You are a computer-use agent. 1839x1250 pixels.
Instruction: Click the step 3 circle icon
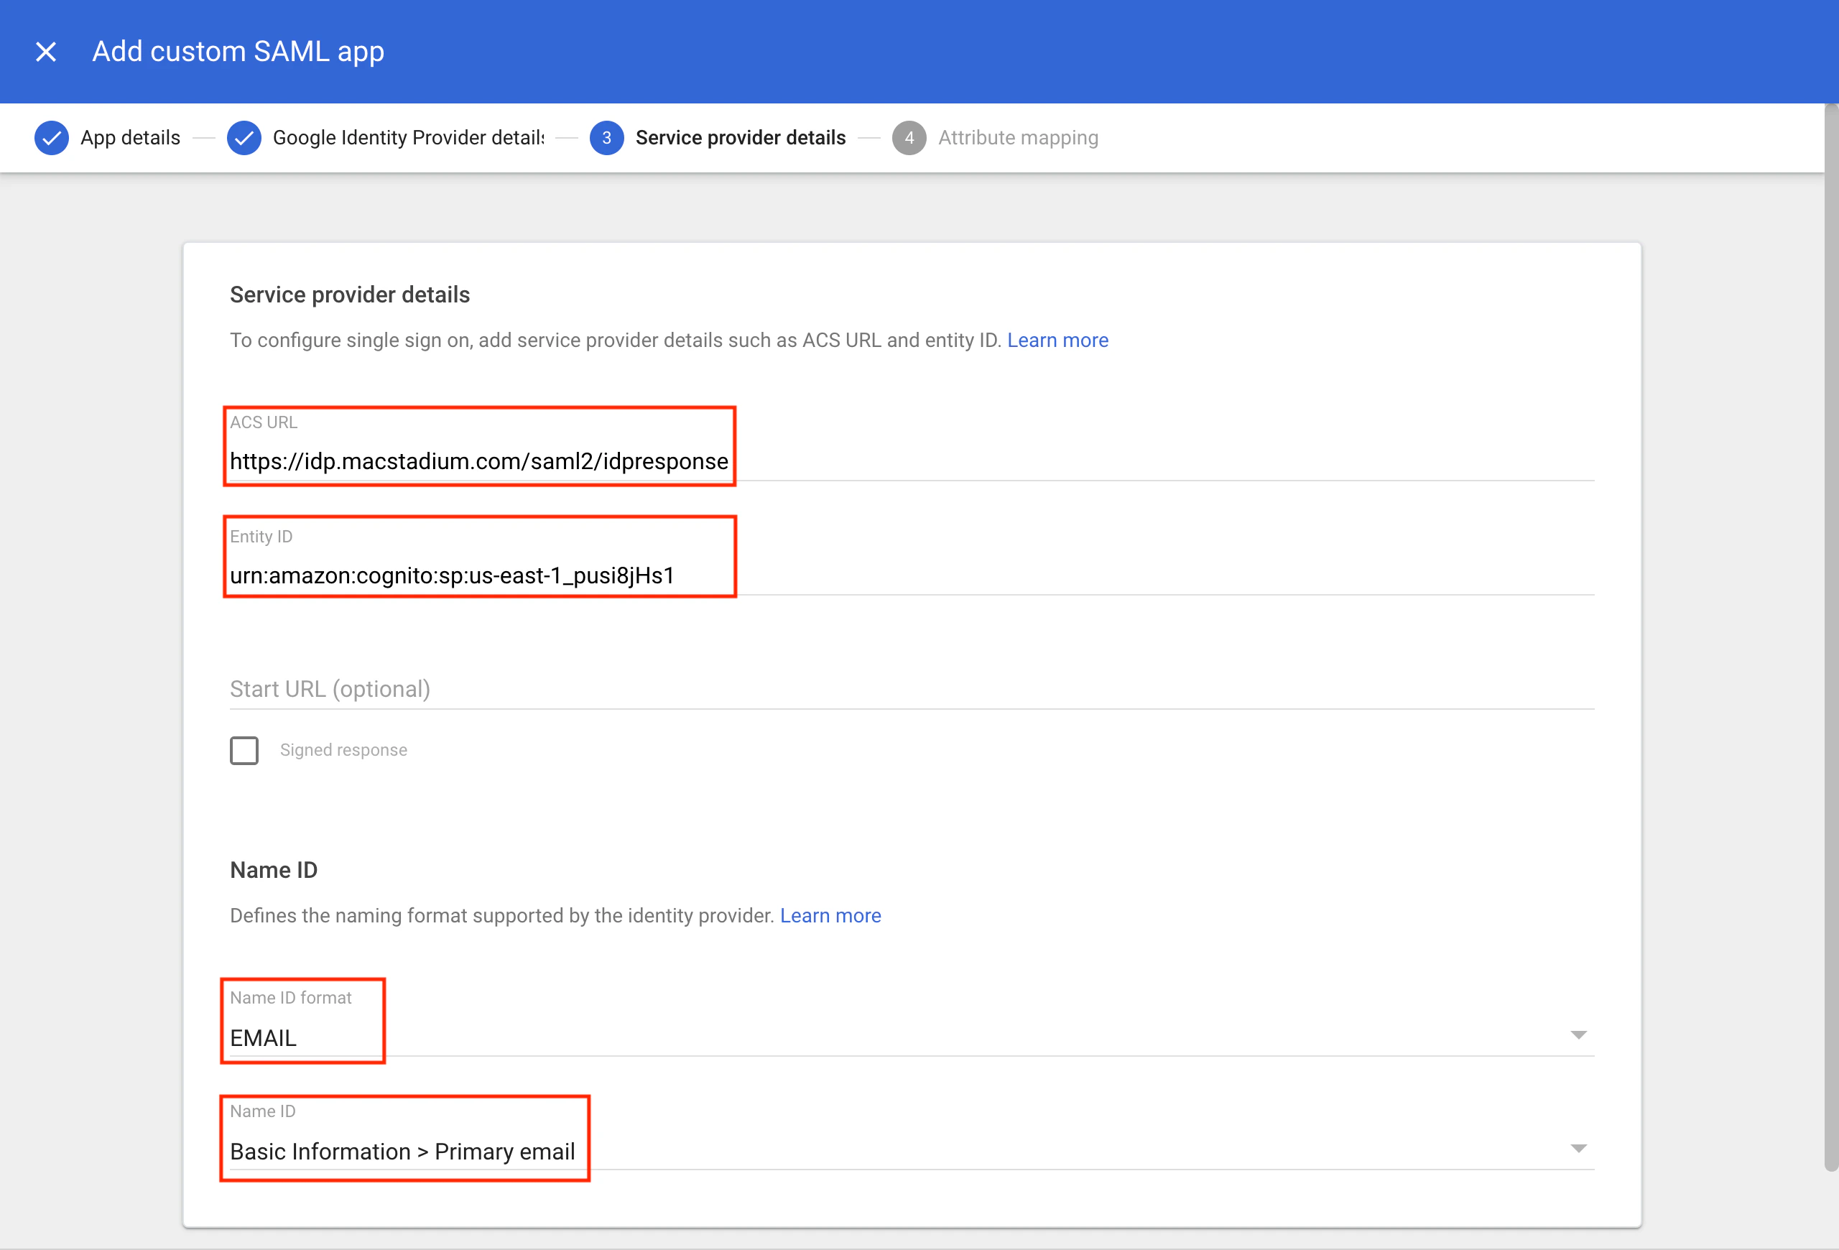tap(606, 138)
